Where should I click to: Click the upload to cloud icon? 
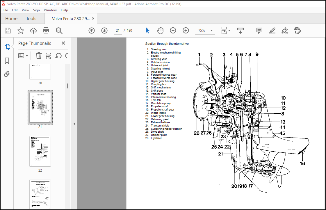(33, 31)
